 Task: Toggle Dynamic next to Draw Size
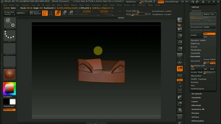tap(148, 14)
